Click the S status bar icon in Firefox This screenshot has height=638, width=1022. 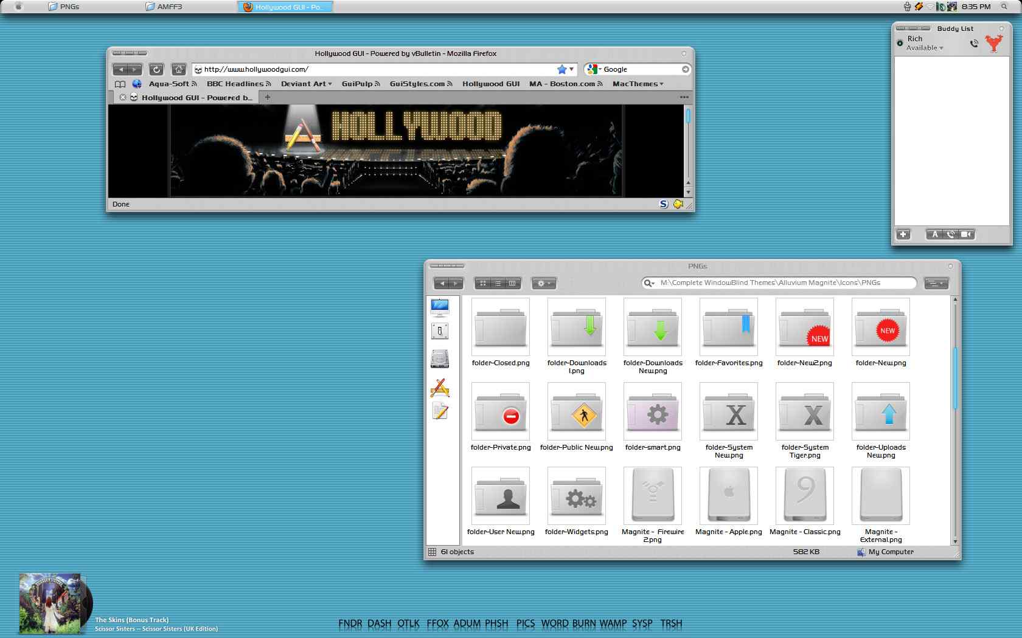click(x=664, y=204)
